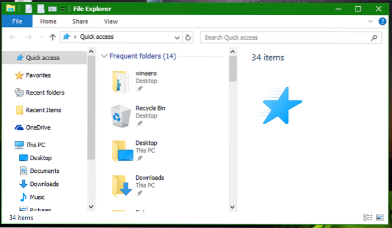Click the navigation pane scrollbar thumb

pos(91,107)
